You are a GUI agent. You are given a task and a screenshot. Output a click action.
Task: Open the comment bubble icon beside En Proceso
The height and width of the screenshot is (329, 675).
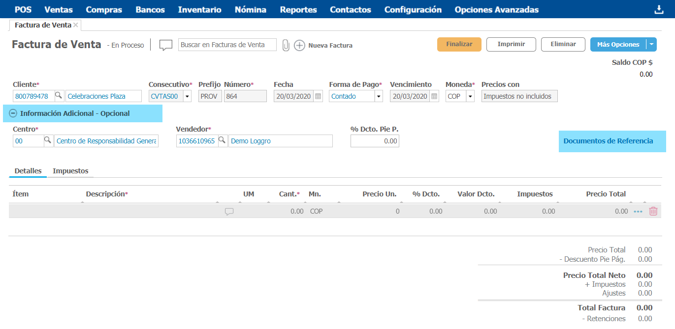pyautogui.click(x=166, y=45)
